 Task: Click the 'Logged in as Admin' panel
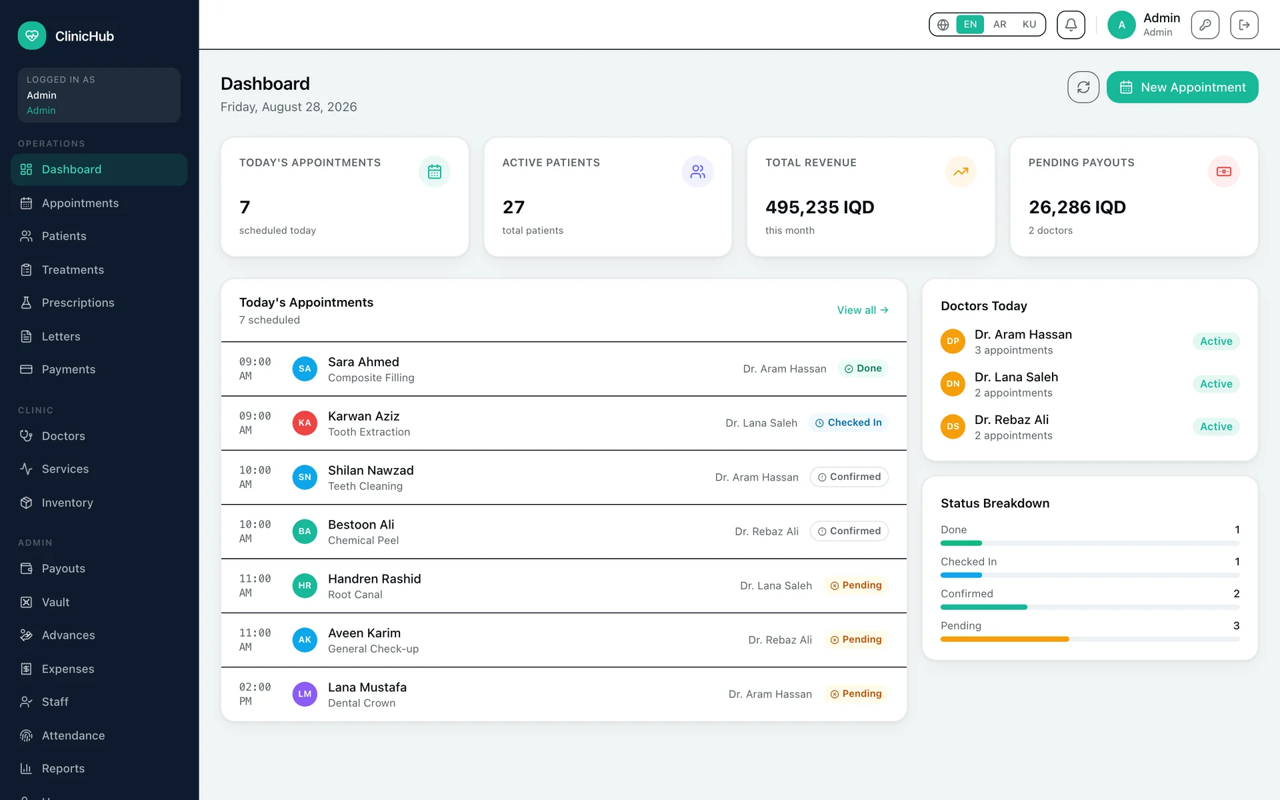pos(99,95)
